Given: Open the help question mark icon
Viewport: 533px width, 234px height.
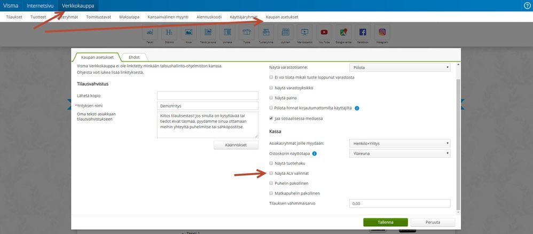Looking at the screenshot, I should pos(528,5).
